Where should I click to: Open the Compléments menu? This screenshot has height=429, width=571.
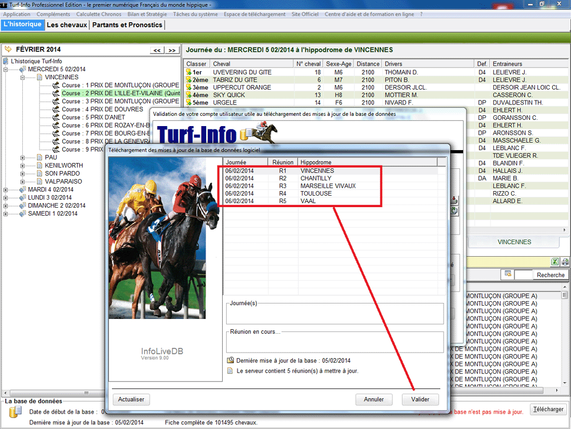[53, 14]
